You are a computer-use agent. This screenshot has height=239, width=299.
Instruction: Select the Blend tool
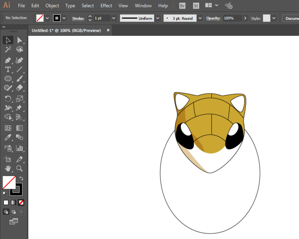(19, 137)
